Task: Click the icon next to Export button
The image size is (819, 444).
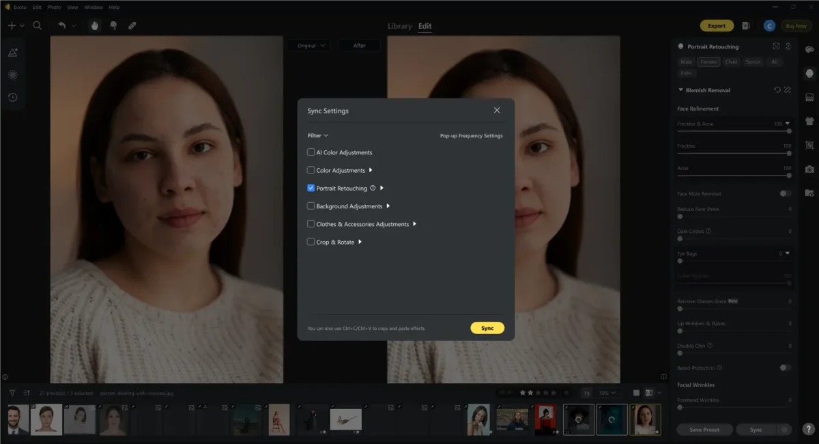Action: 746,26
